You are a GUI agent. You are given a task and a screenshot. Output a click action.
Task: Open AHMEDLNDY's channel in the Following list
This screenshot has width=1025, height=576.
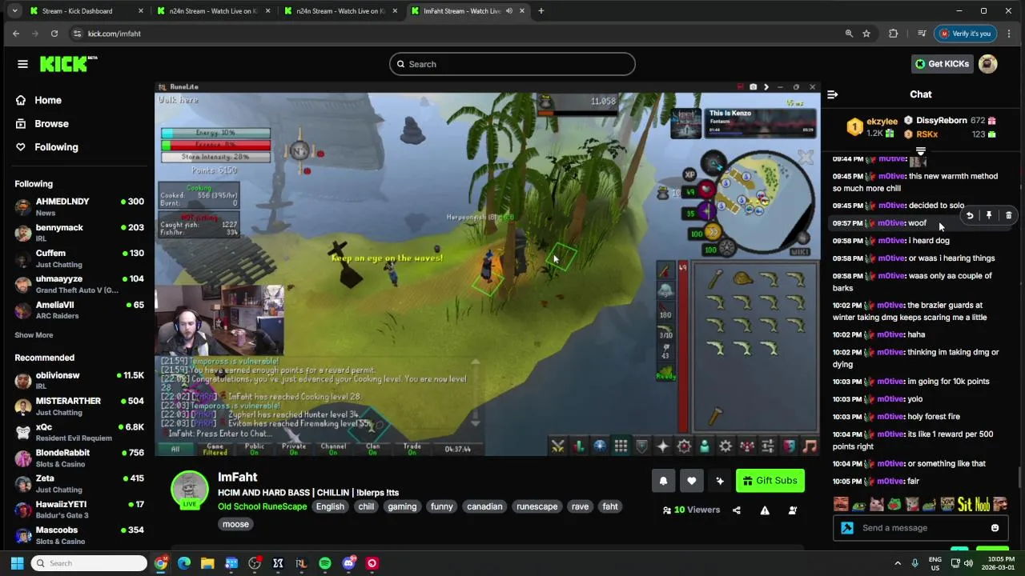click(78, 207)
